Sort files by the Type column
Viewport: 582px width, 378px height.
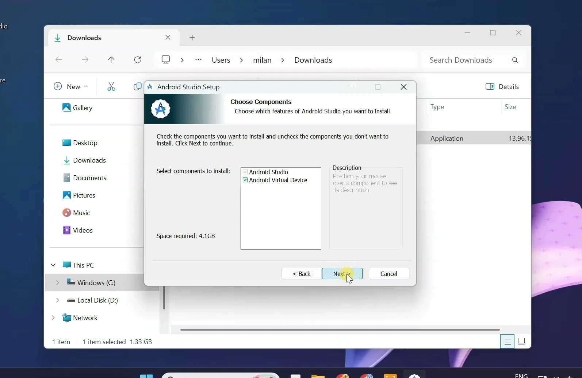click(437, 107)
